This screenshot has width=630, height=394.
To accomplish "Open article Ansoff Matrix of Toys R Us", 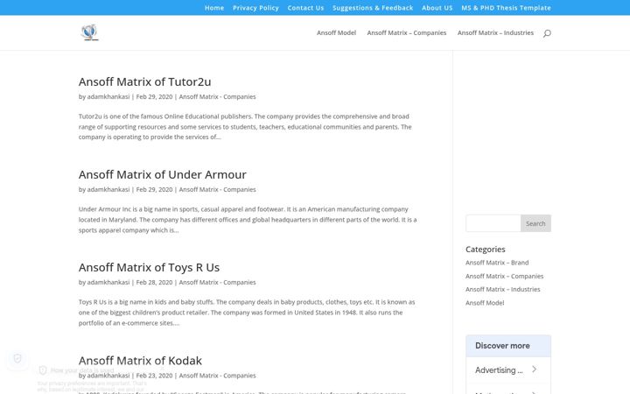I will coord(149,267).
